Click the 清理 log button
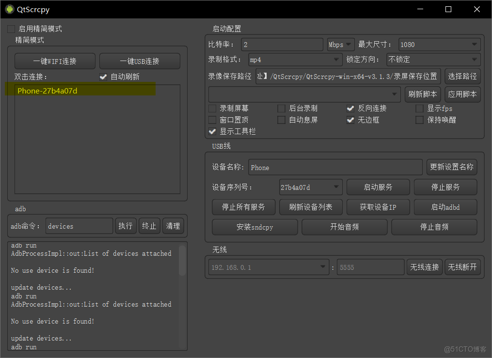The width and height of the screenshot is (492, 358). 173,226
